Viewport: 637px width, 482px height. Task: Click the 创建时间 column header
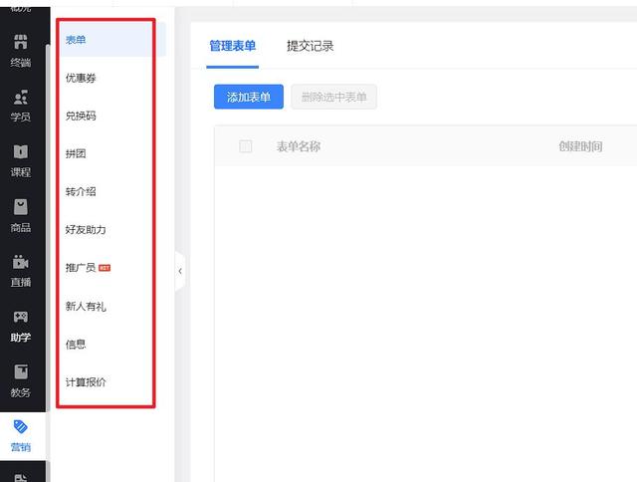(580, 146)
